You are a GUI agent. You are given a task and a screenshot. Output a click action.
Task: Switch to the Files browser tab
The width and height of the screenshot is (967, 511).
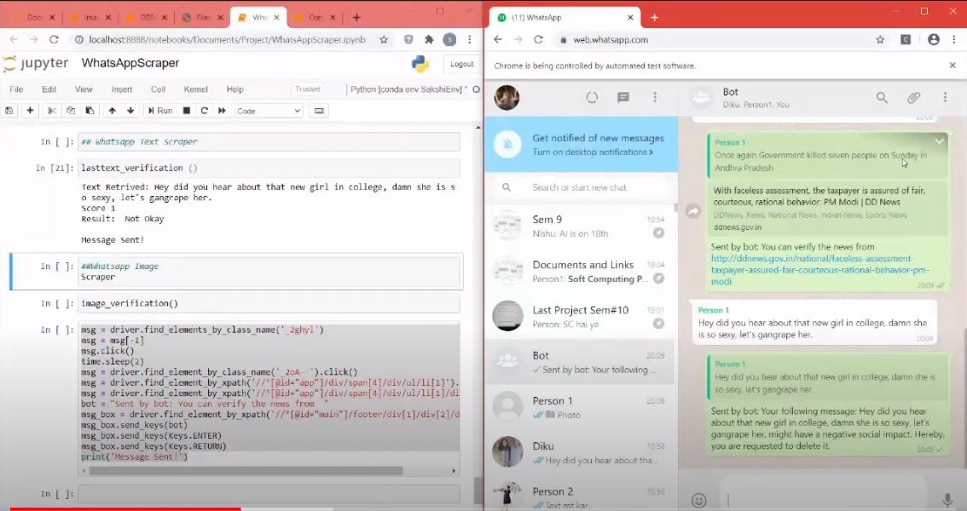[x=203, y=17]
